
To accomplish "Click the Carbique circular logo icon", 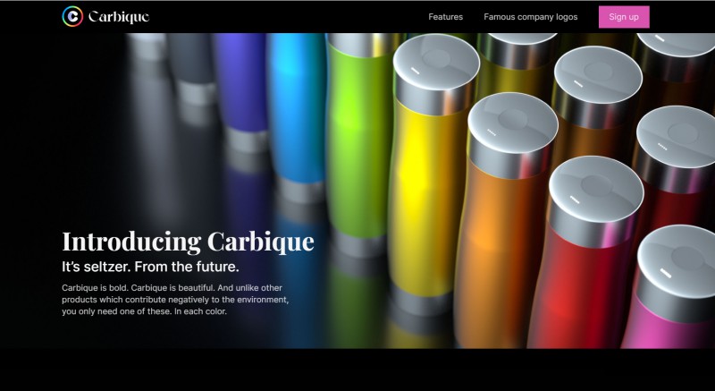I will coord(72,16).
